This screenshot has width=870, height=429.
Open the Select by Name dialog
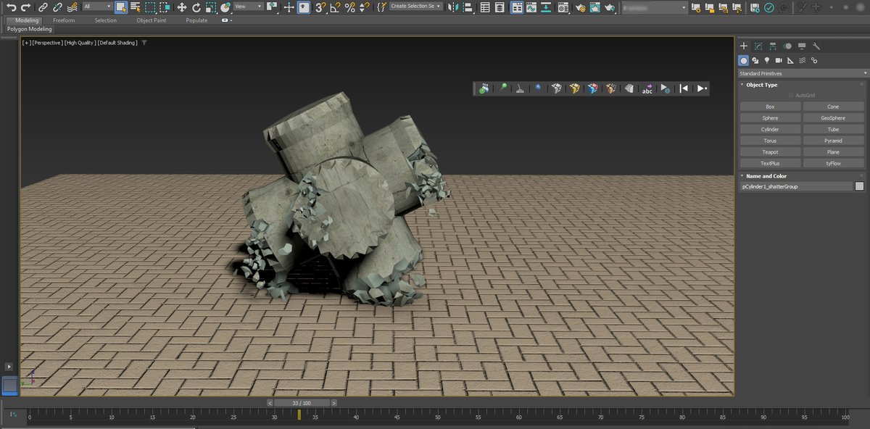click(135, 7)
